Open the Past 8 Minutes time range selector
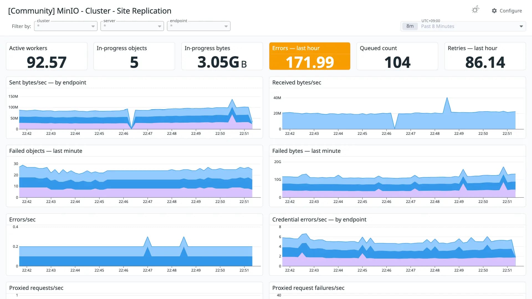The image size is (532, 299). click(463, 26)
